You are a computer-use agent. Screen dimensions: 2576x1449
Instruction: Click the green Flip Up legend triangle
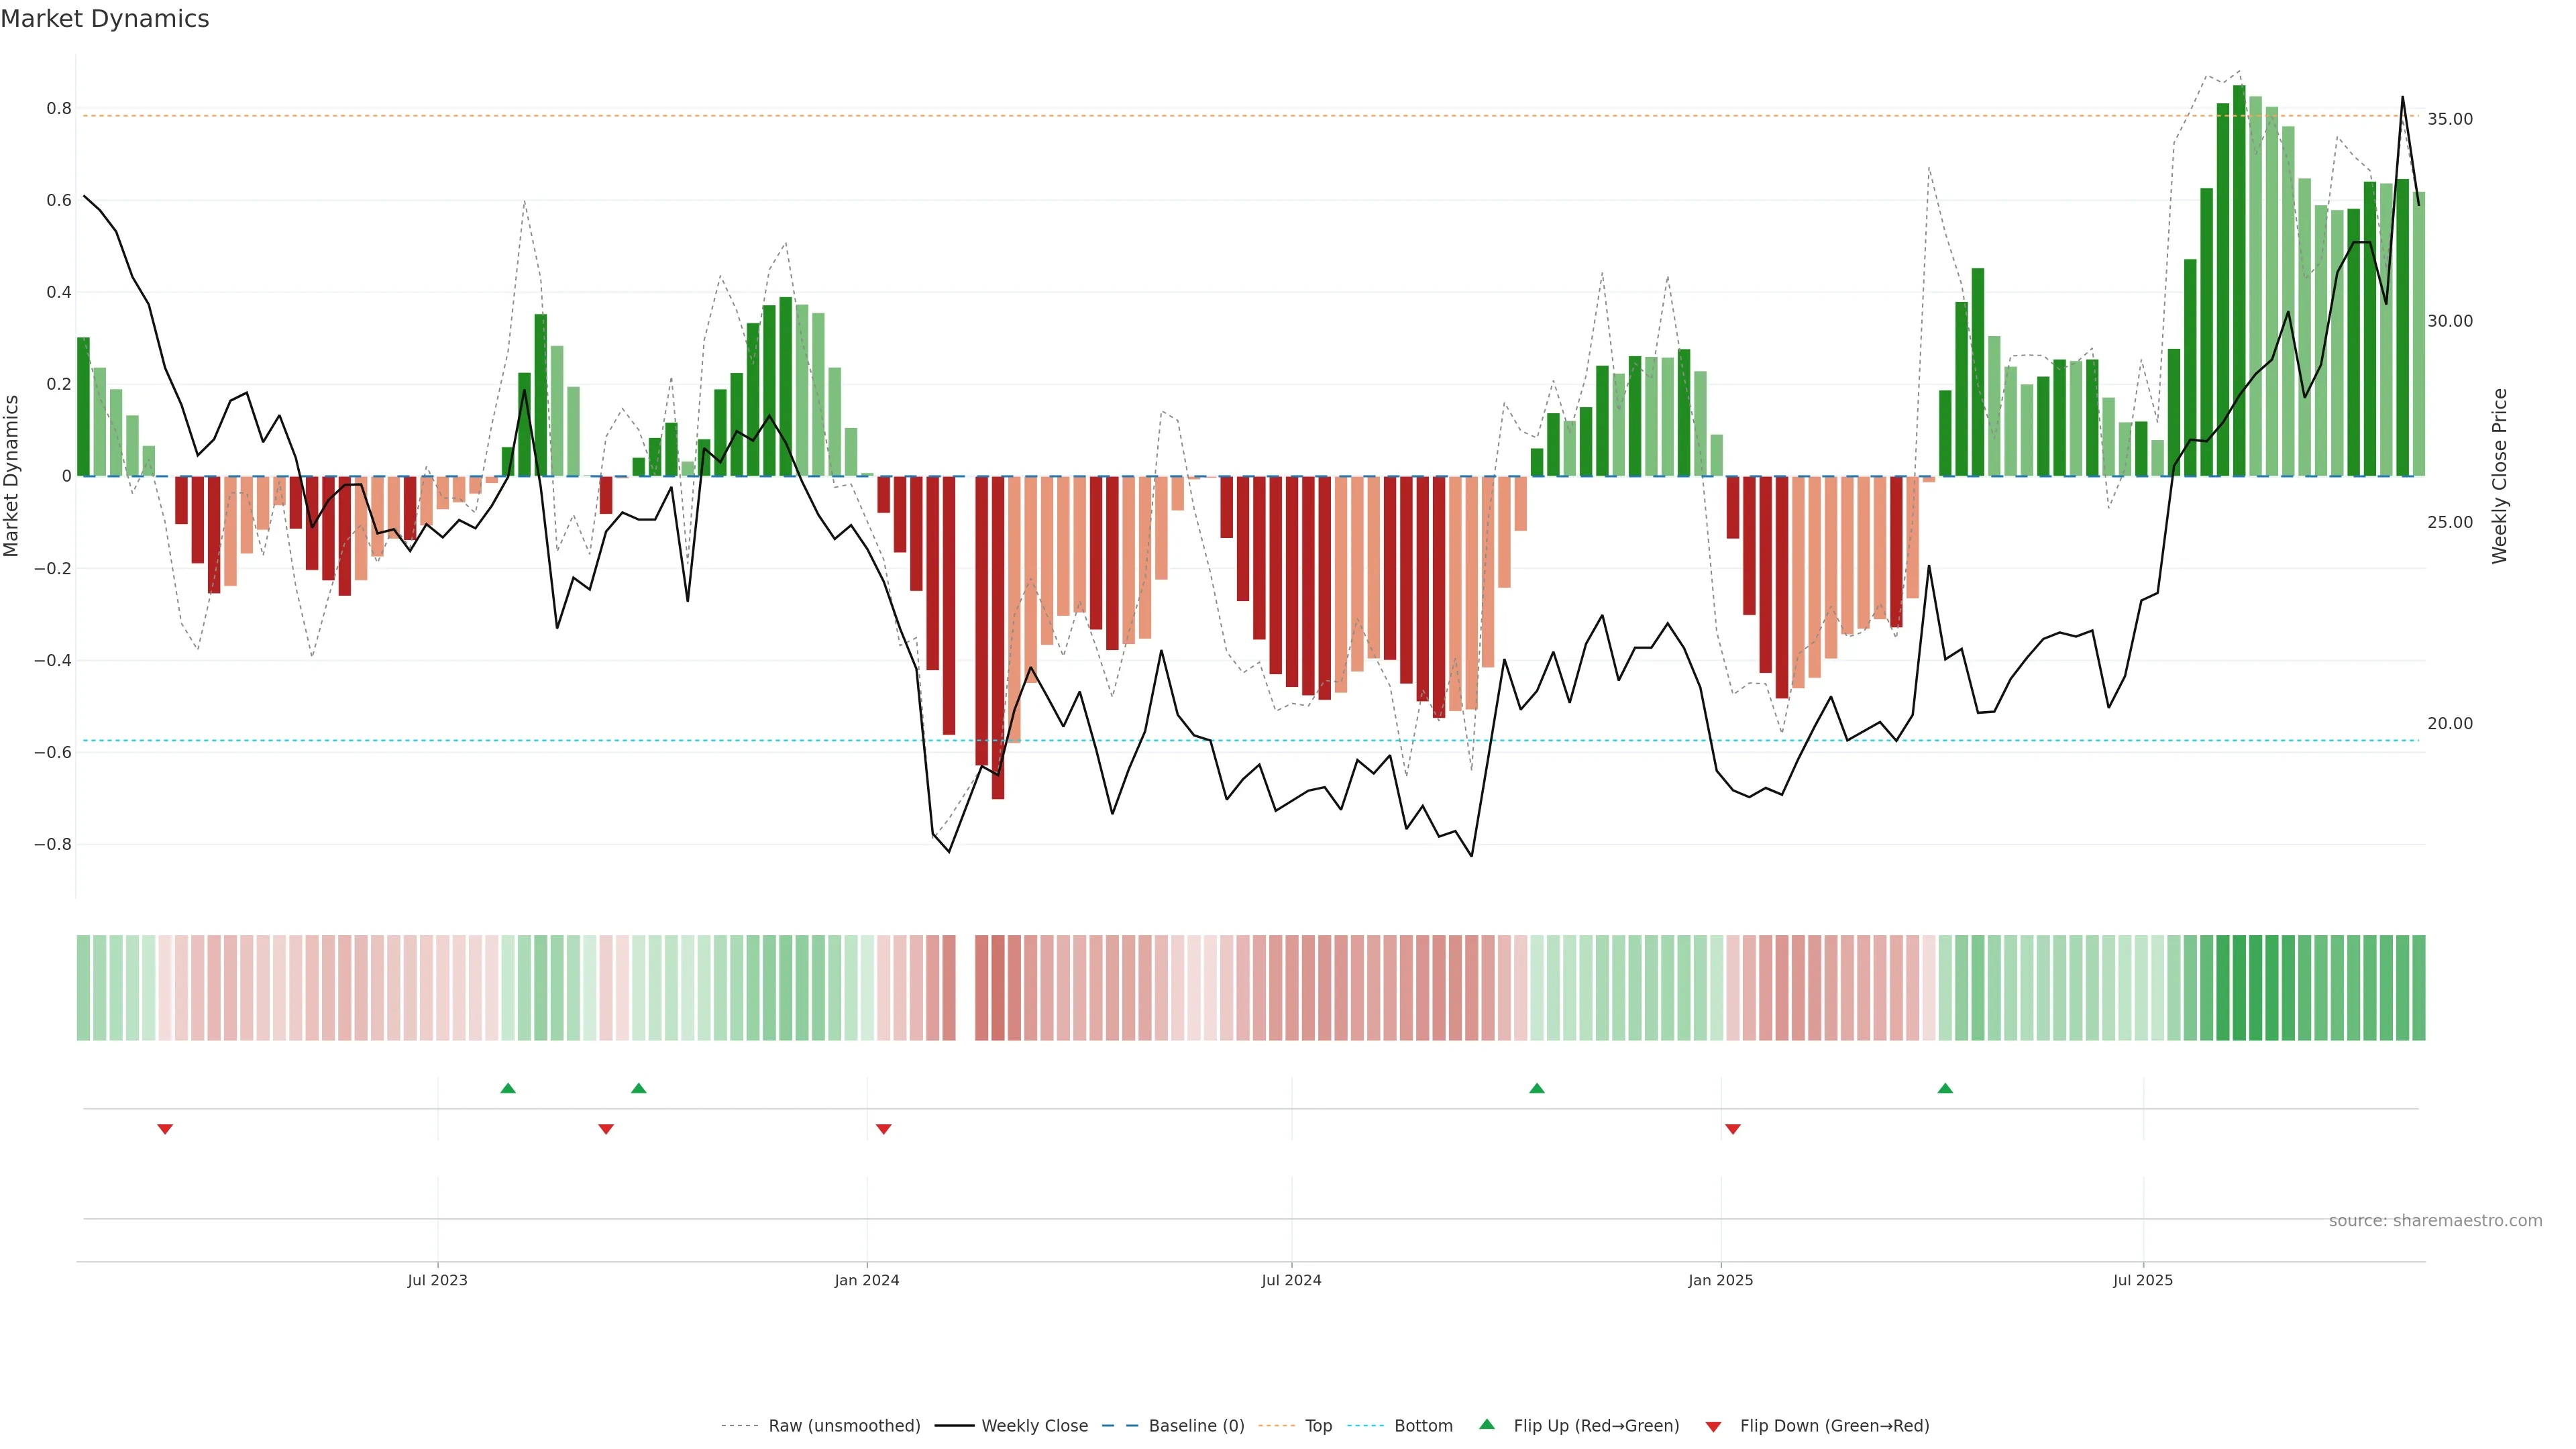1487,1424
